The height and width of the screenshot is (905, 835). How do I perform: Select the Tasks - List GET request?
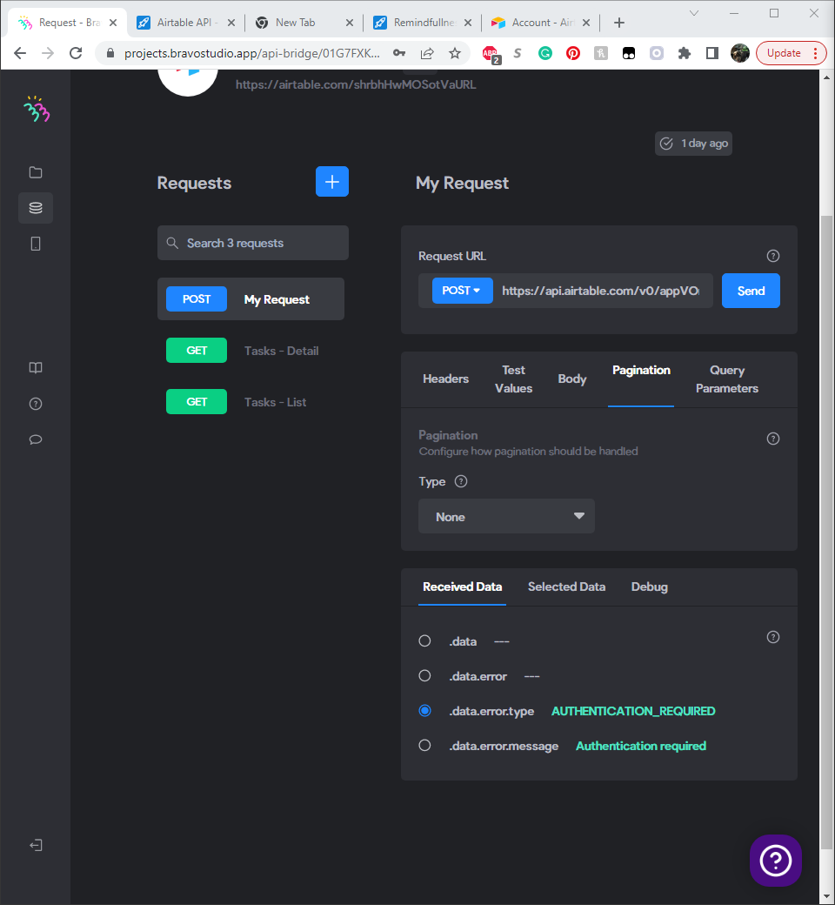click(x=251, y=402)
